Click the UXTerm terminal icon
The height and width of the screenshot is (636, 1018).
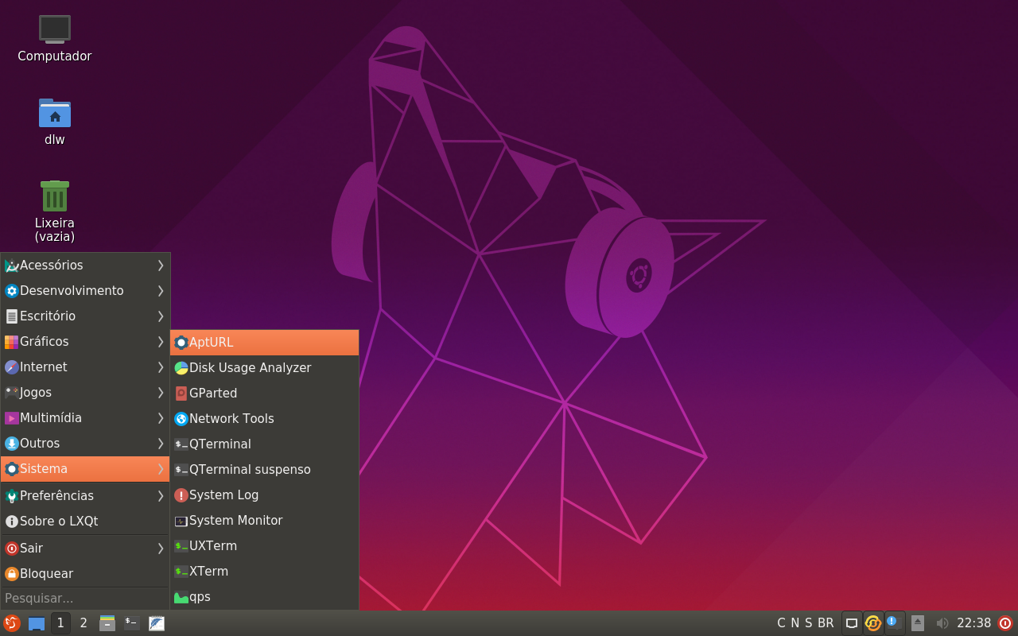[181, 546]
